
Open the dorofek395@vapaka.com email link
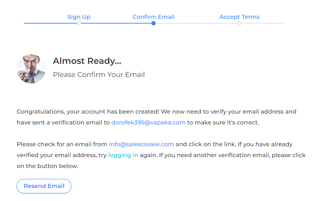148,122
